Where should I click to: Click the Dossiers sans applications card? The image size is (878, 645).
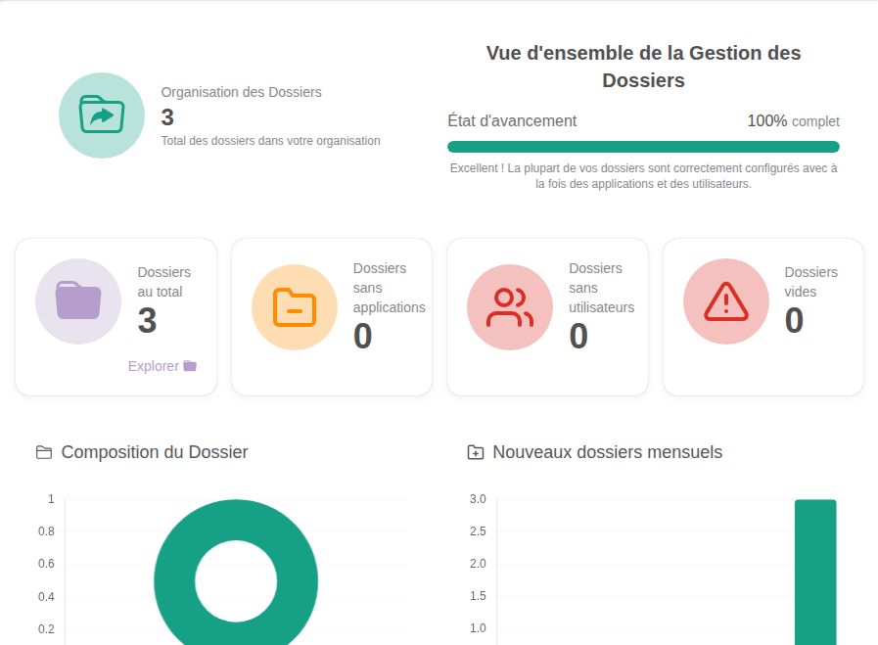[331, 315]
